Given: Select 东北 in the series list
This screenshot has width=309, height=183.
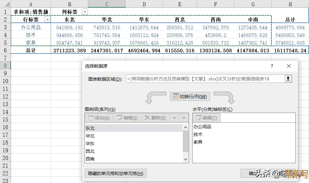Looking at the screenshot, I should tap(90, 128).
